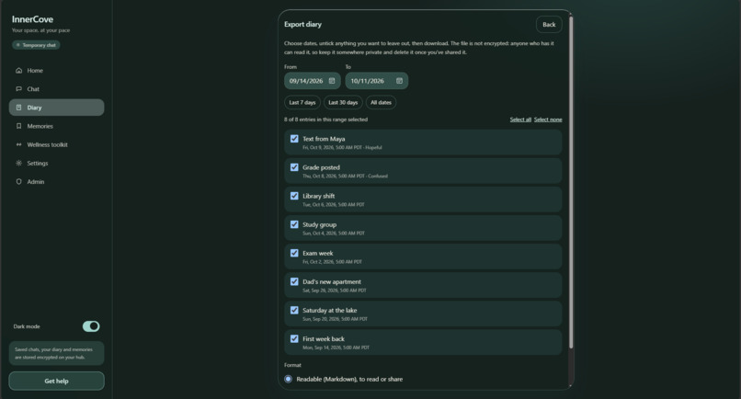The width and height of the screenshot is (741, 399).
Task: Click the Diary book icon
Action: [19, 108]
